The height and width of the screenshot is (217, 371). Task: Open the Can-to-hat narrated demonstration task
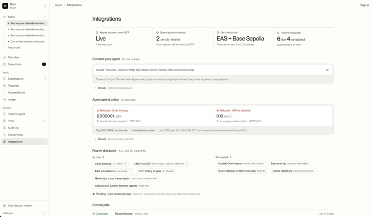click(27, 41)
